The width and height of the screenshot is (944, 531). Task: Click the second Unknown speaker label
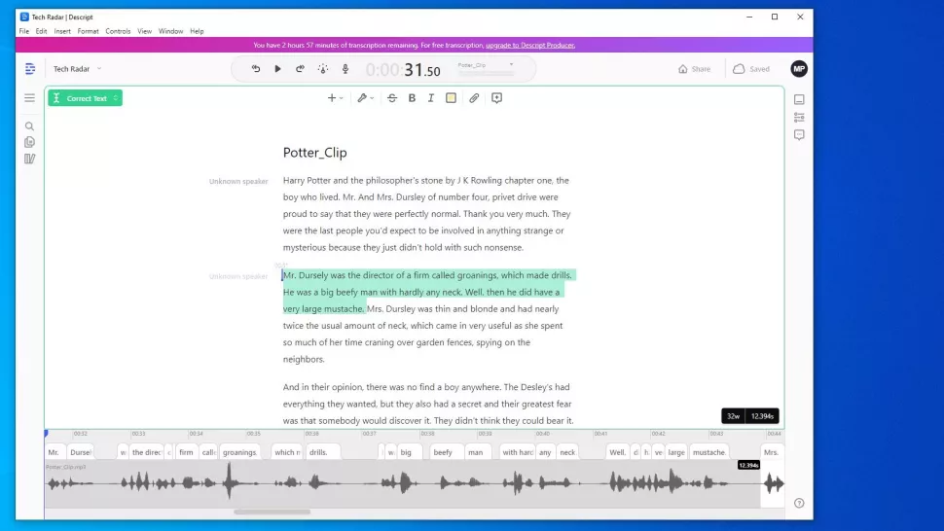pos(238,276)
